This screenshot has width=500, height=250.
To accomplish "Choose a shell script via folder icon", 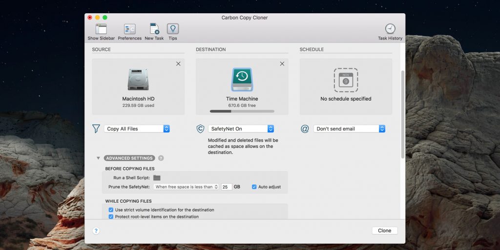I will tap(157, 178).
